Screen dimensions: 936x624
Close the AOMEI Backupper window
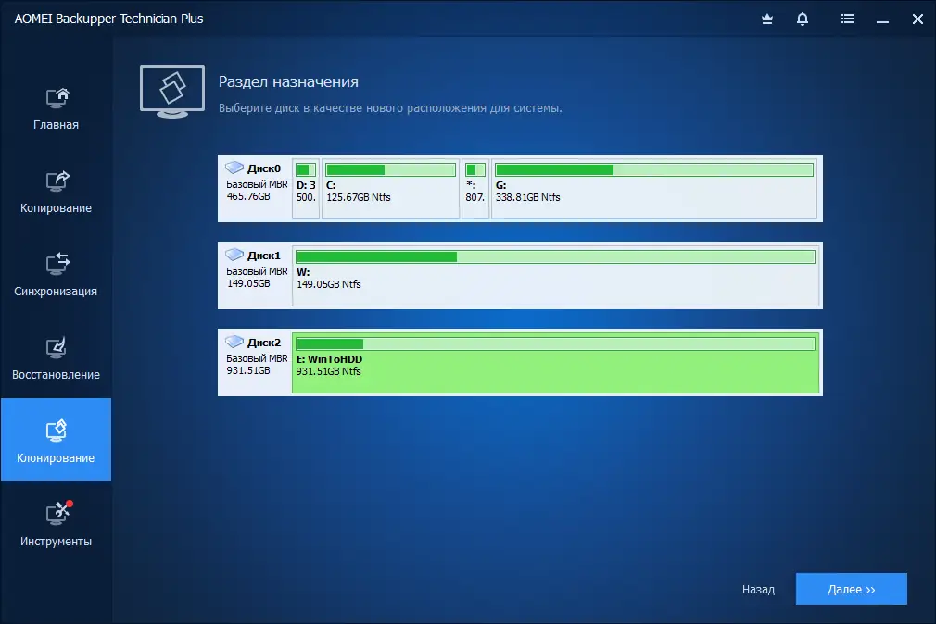[918, 19]
